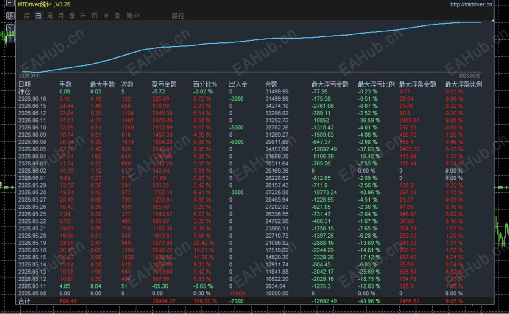This screenshot has width=509, height=314.
Task: Select the 合计 totals row label
Action: click(x=25, y=301)
